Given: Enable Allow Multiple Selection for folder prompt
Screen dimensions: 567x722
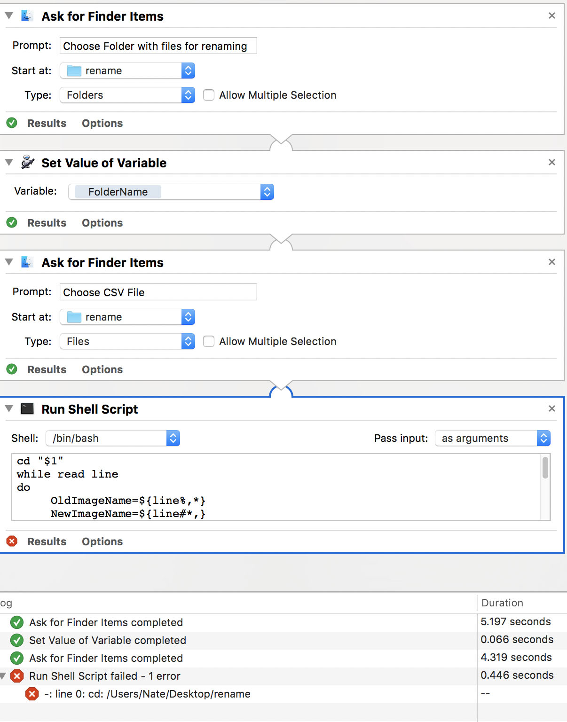Looking at the screenshot, I should click(x=209, y=95).
